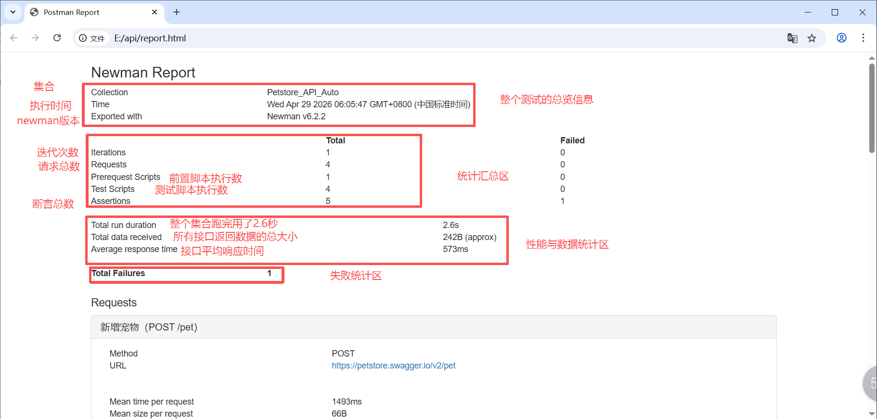Image resolution: width=877 pixels, height=419 pixels.
Task: Go forward to next page
Action: (35, 38)
